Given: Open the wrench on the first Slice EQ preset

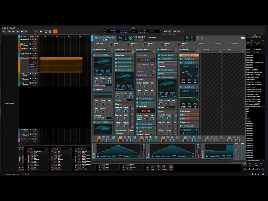Looking at the screenshot, I should pyautogui.click(x=197, y=67).
